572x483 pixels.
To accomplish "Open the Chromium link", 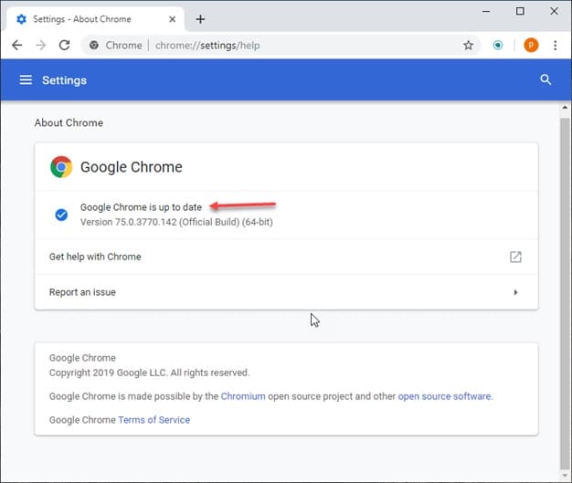I will coord(243,396).
